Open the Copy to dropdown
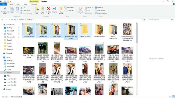The image size is (175, 98). (42, 13)
